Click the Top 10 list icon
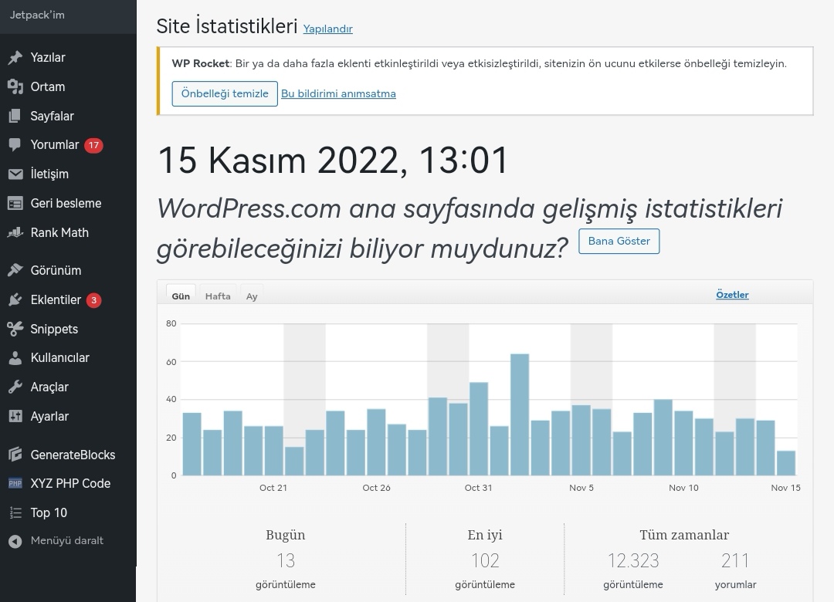The height and width of the screenshot is (602, 834). (15, 512)
